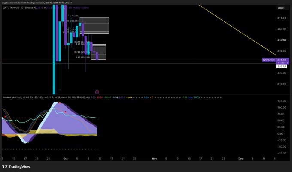Click the 19.94 value in indicator legend

tap(115, 97)
